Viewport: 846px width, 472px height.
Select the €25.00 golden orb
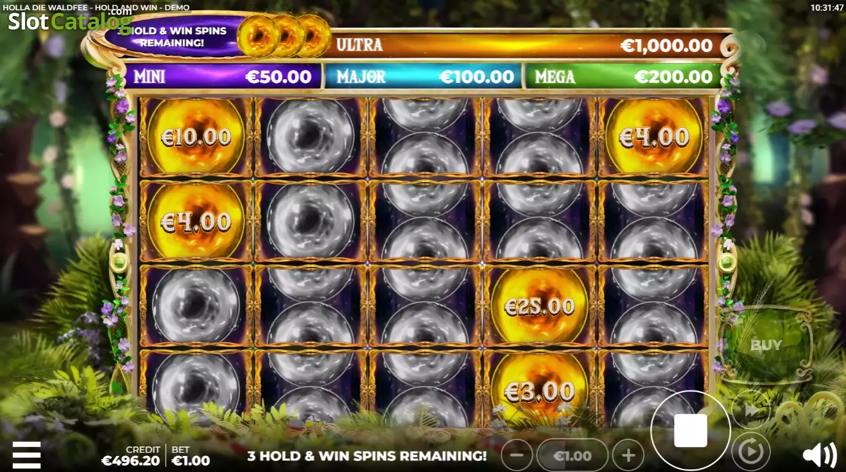(539, 307)
